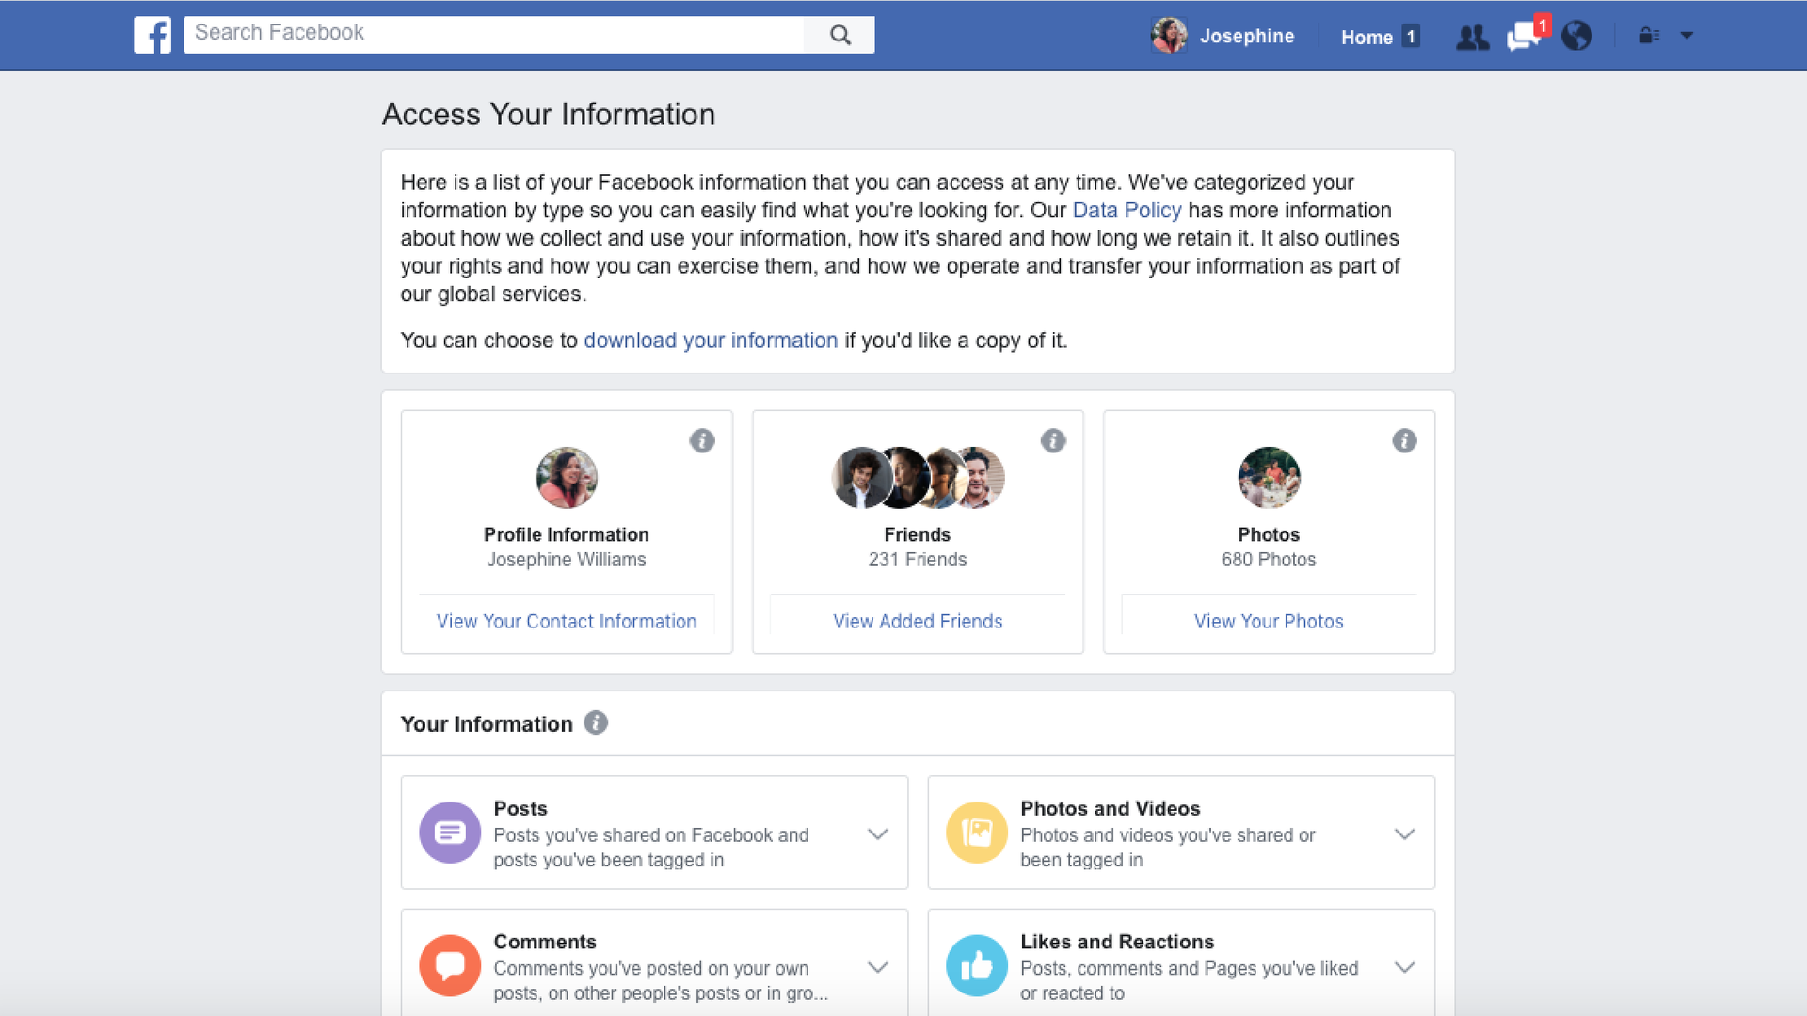Image resolution: width=1807 pixels, height=1016 pixels.
Task: Check notifications via the globe icon
Action: (x=1576, y=36)
